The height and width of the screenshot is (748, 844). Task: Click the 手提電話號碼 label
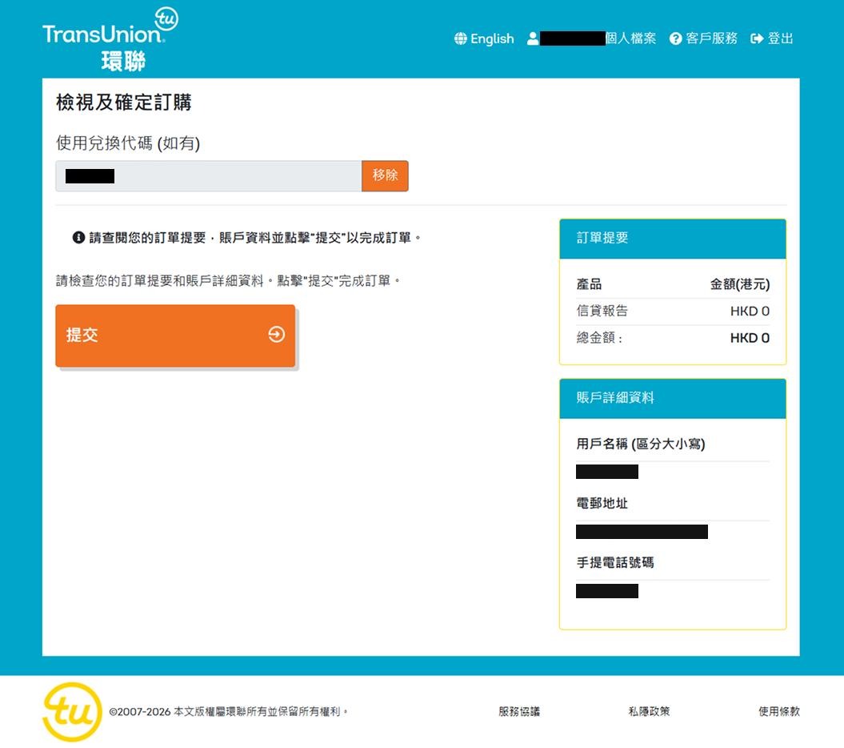[614, 562]
